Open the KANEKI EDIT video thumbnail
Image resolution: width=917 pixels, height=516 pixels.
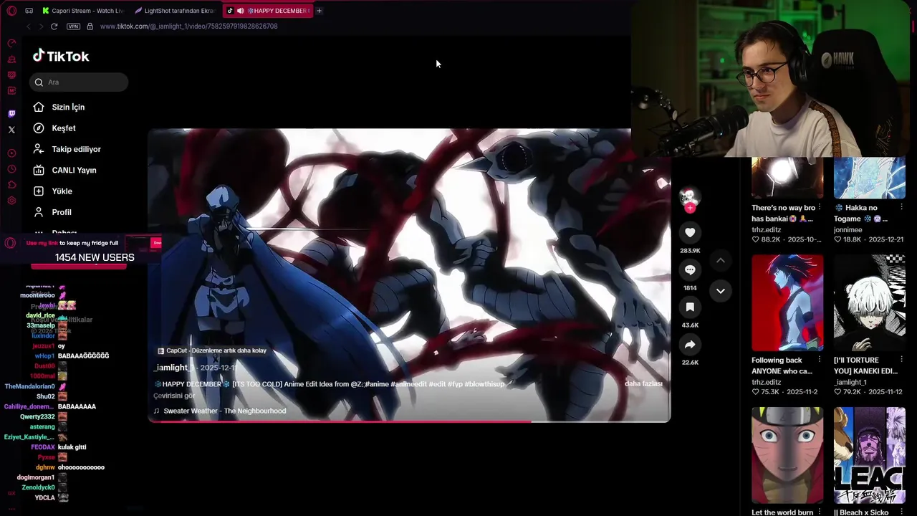tap(870, 302)
